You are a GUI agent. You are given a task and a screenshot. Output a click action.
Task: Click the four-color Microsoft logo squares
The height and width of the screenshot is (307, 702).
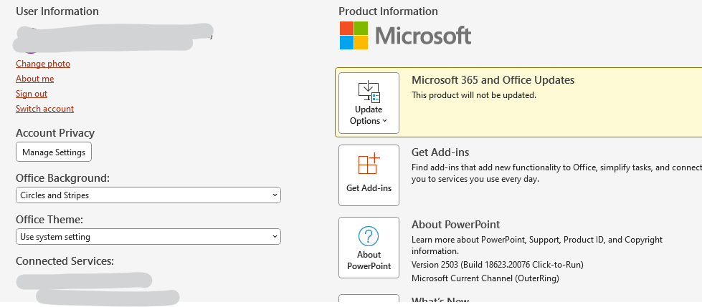click(354, 35)
